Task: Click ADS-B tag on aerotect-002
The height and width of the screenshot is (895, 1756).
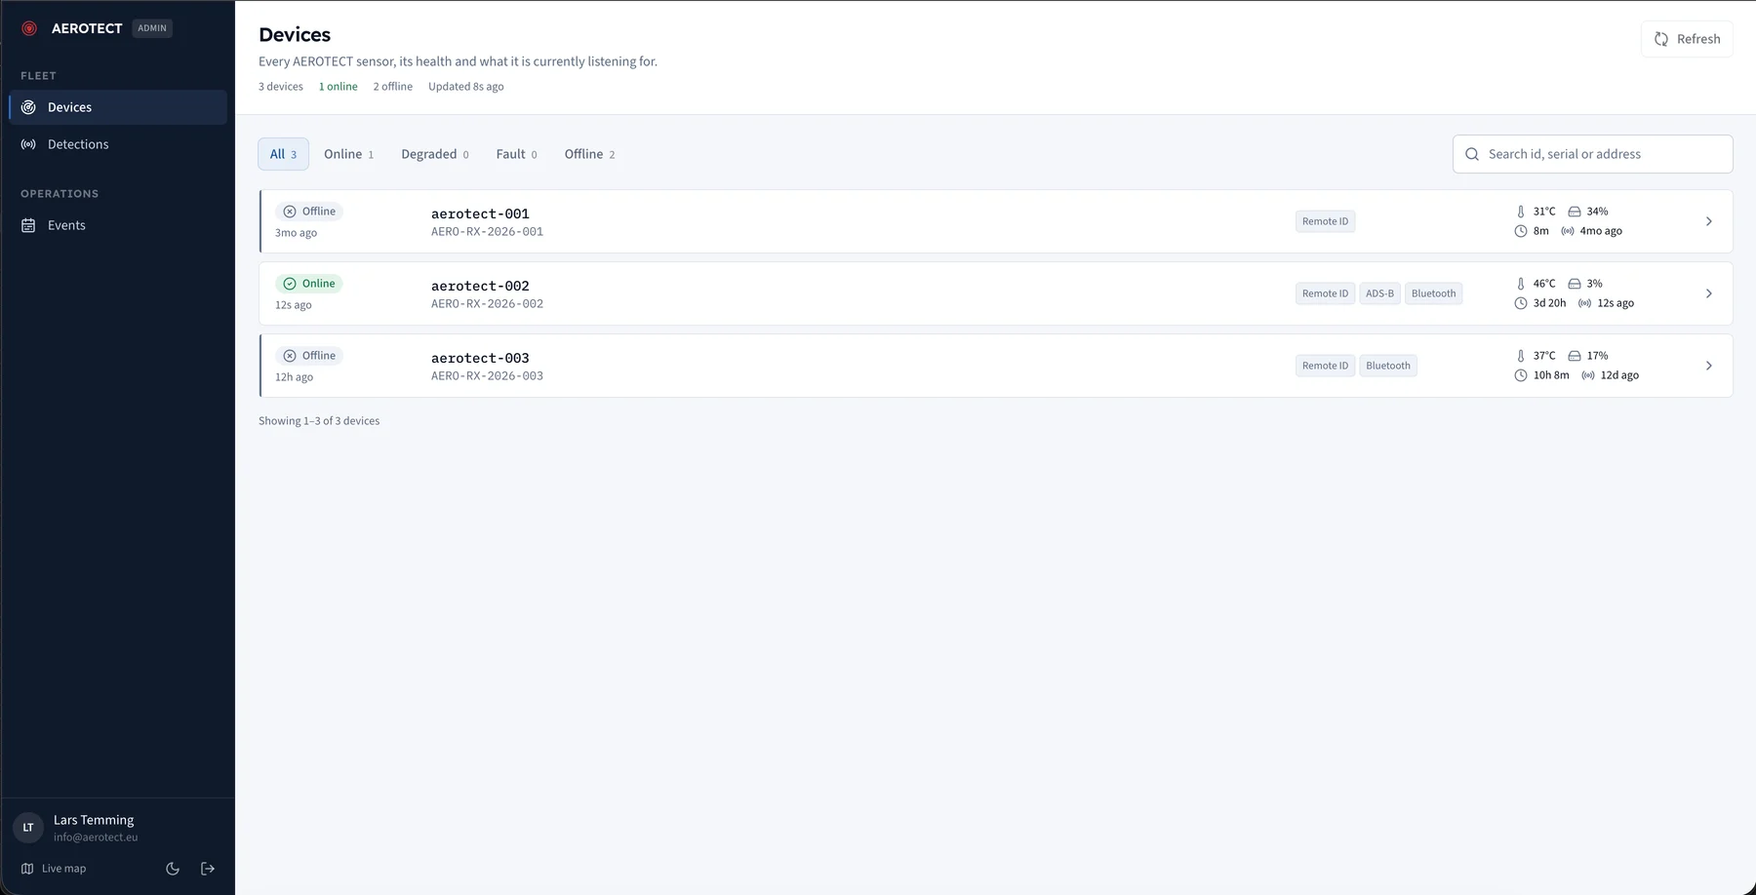Action: [1379, 293]
